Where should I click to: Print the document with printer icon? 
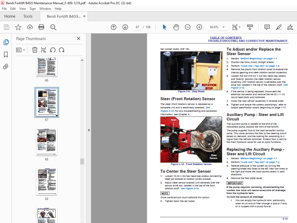(x=41, y=27)
